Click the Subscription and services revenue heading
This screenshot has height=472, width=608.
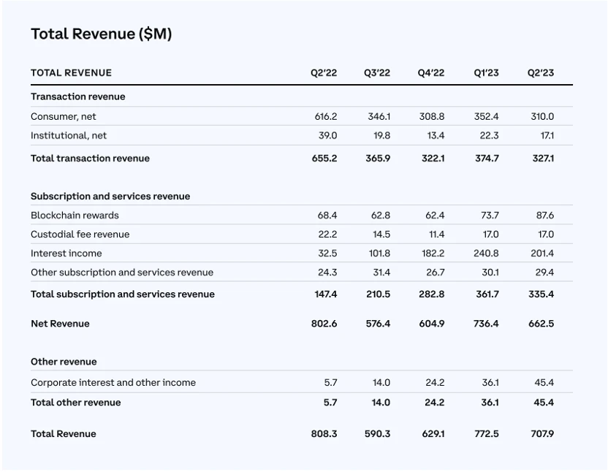pyautogui.click(x=110, y=197)
